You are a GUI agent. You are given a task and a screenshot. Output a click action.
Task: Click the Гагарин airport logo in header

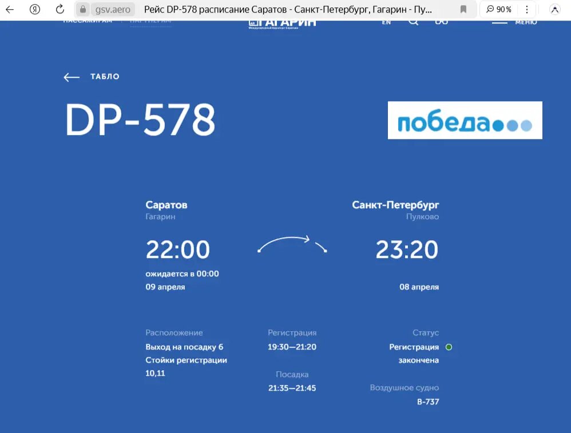click(282, 23)
